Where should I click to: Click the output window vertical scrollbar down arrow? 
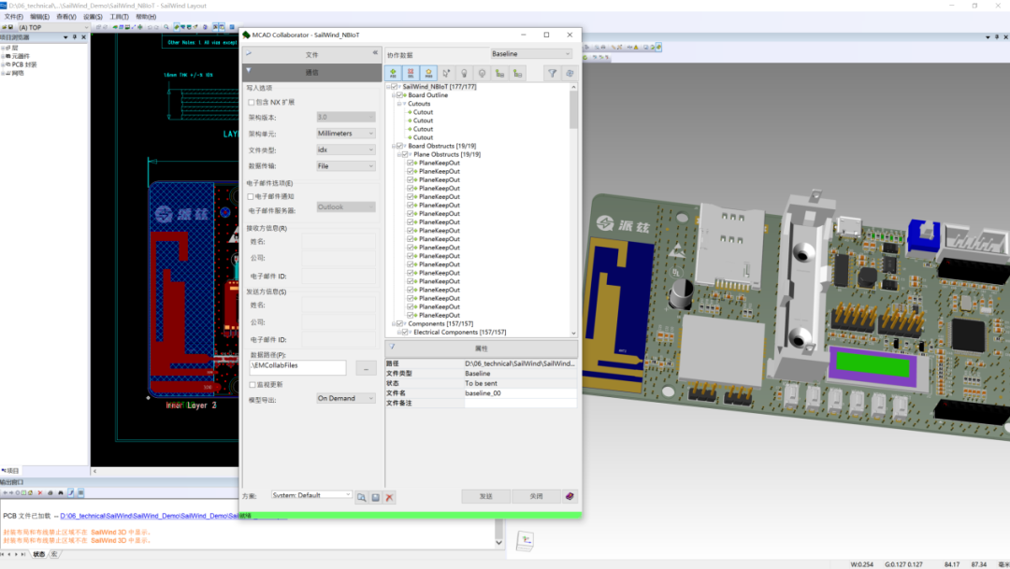point(498,543)
